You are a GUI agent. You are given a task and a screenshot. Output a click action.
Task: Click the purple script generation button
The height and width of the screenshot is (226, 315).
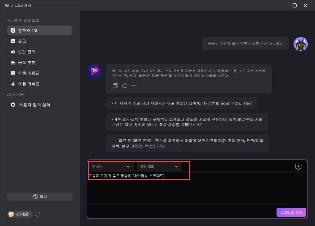click(291, 212)
